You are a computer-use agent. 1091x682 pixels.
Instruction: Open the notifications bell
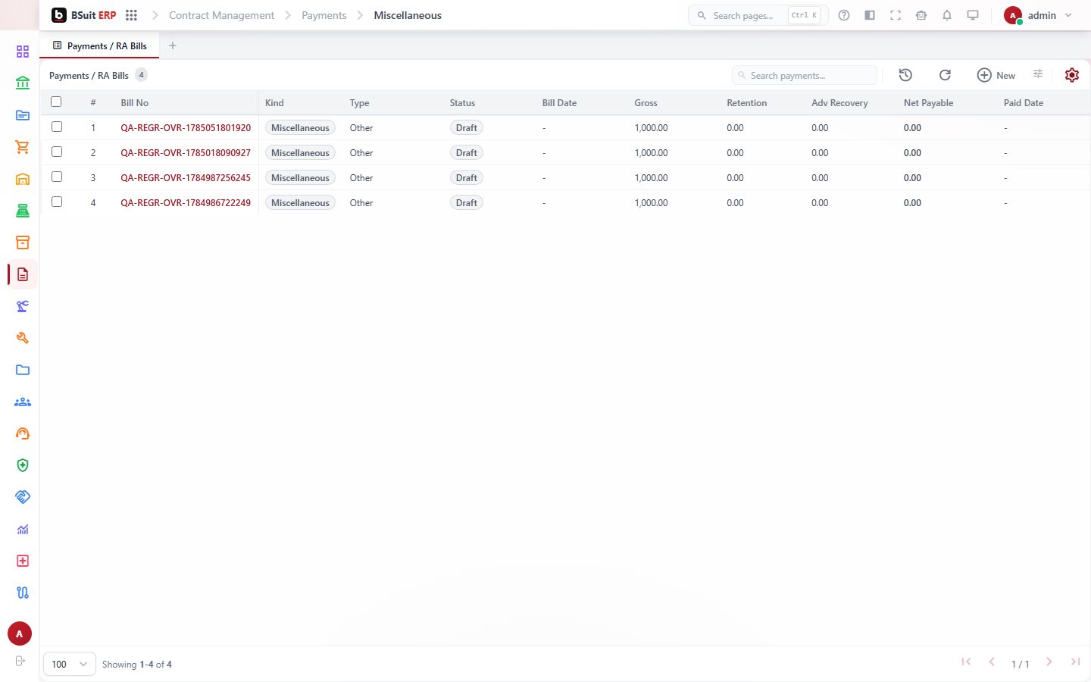[947, 15]
